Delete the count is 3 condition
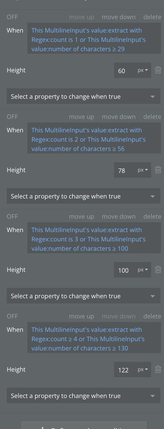Viewport: 164px width, 429px height. [x=152, y=217]
